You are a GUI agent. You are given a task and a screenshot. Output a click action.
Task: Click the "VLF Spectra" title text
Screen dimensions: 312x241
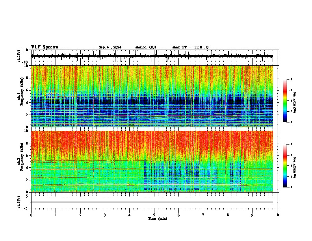point(45,47)
